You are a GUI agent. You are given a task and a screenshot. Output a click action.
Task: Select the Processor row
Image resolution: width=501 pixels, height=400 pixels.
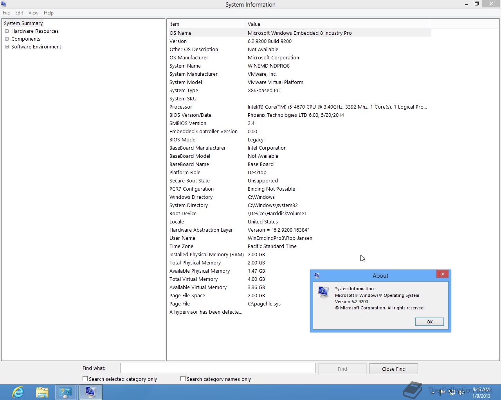[x=299, y=107]
